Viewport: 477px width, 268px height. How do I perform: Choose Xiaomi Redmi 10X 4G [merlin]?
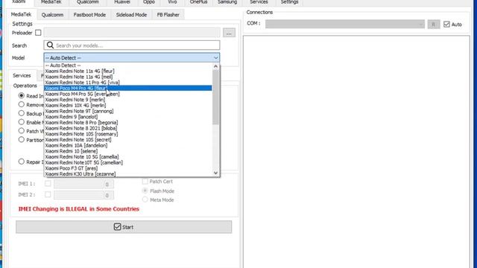tap(128, 106)
